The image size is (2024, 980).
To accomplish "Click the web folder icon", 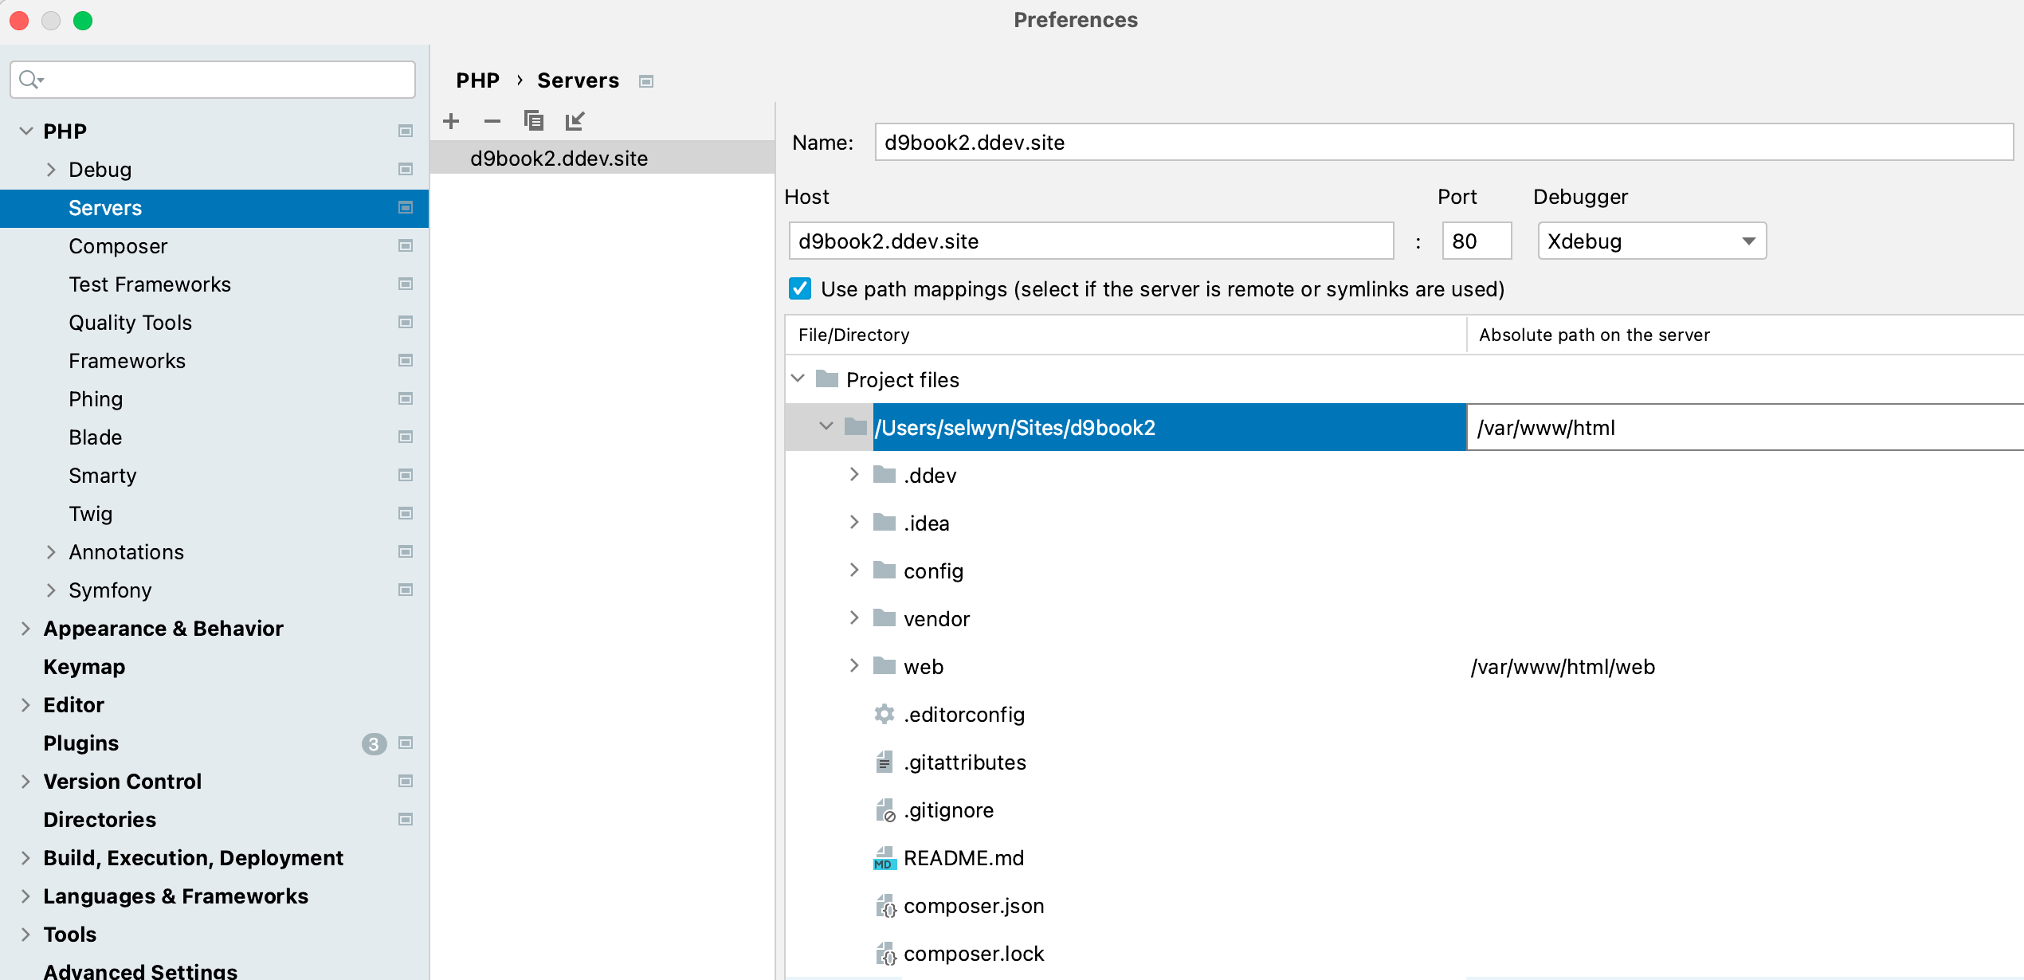I will coord(885,666).
